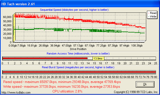Click the Drive Position axis label

(x=78, y=49)
